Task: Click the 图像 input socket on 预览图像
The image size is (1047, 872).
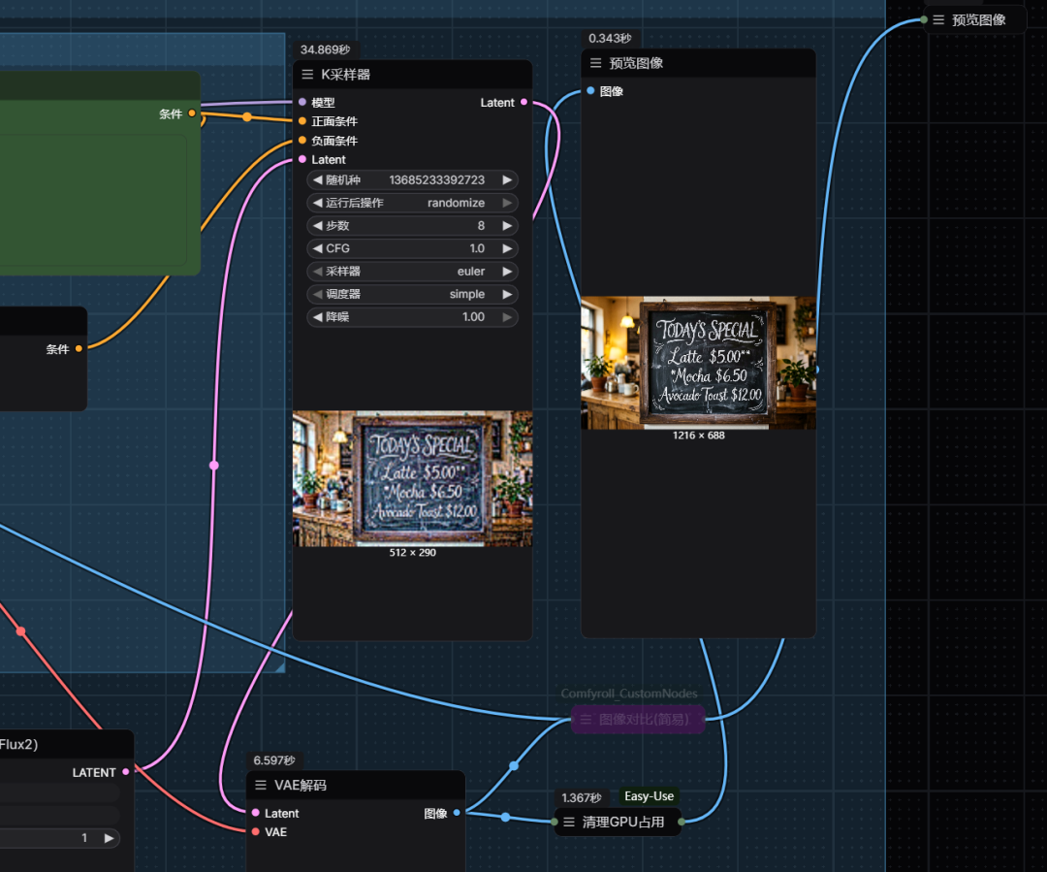Action: (x=591, y=91)
